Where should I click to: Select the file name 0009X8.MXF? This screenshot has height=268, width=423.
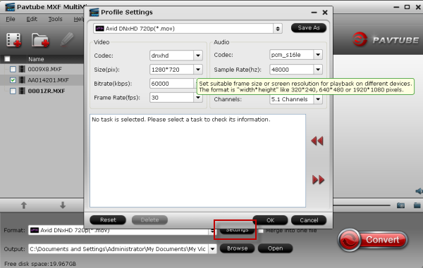coord(45,69)
